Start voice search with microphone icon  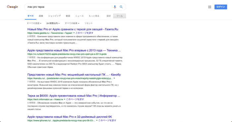click(x=115, y=7)
